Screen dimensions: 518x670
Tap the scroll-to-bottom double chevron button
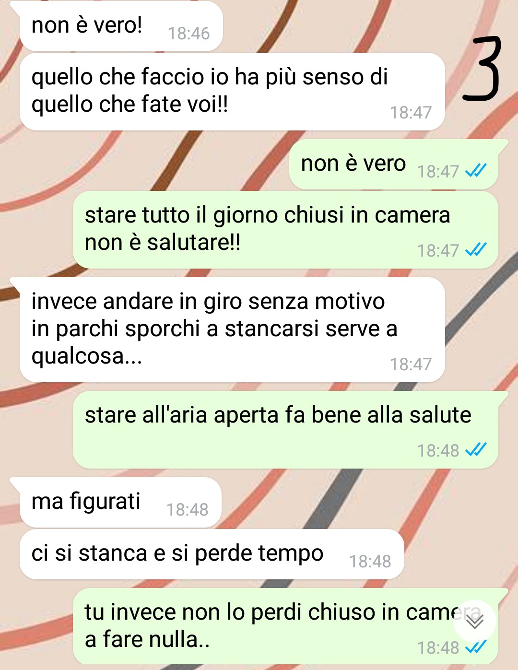click(475, 621)
